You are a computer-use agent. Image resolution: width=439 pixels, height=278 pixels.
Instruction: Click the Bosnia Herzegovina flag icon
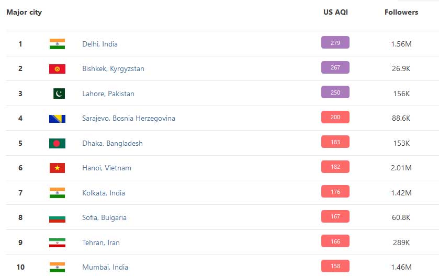pos(57,119)
